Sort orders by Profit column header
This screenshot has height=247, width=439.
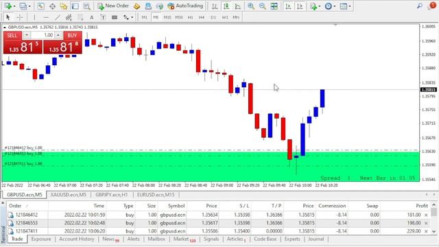[x=422, y=206]
